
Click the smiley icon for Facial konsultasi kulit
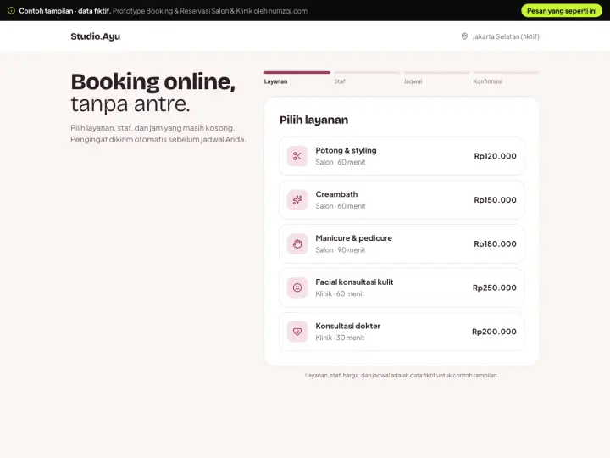(297, 288)
